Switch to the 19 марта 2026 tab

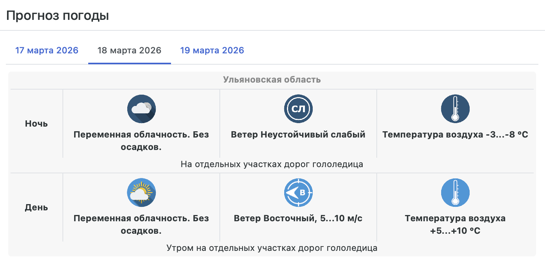[x=212, y=51]
